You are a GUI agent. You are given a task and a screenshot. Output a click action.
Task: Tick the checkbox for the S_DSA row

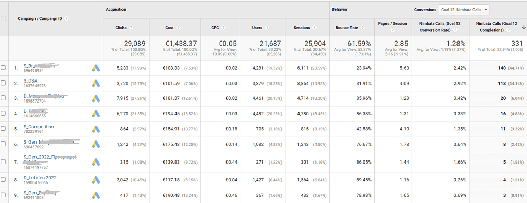point(3,83)
